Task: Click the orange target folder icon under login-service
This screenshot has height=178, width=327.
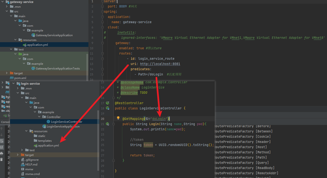Action: tap(23, 155)
